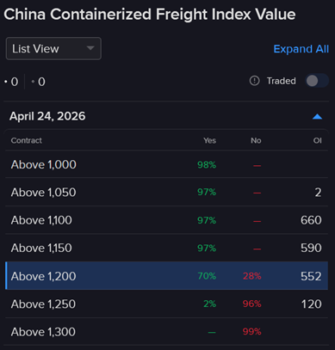This screenshot has height=350, width=335.
Task: Select the Above 1,000 contract row
Action: tap(166, 164)
